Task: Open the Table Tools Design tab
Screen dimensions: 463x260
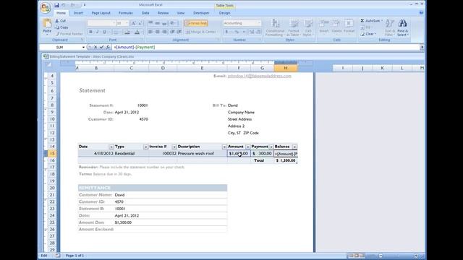Action: [224, 13]
